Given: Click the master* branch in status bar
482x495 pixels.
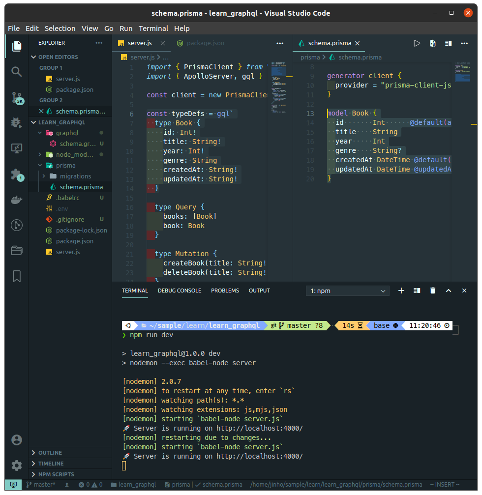Looking at the screenshot, I should 41,485.
